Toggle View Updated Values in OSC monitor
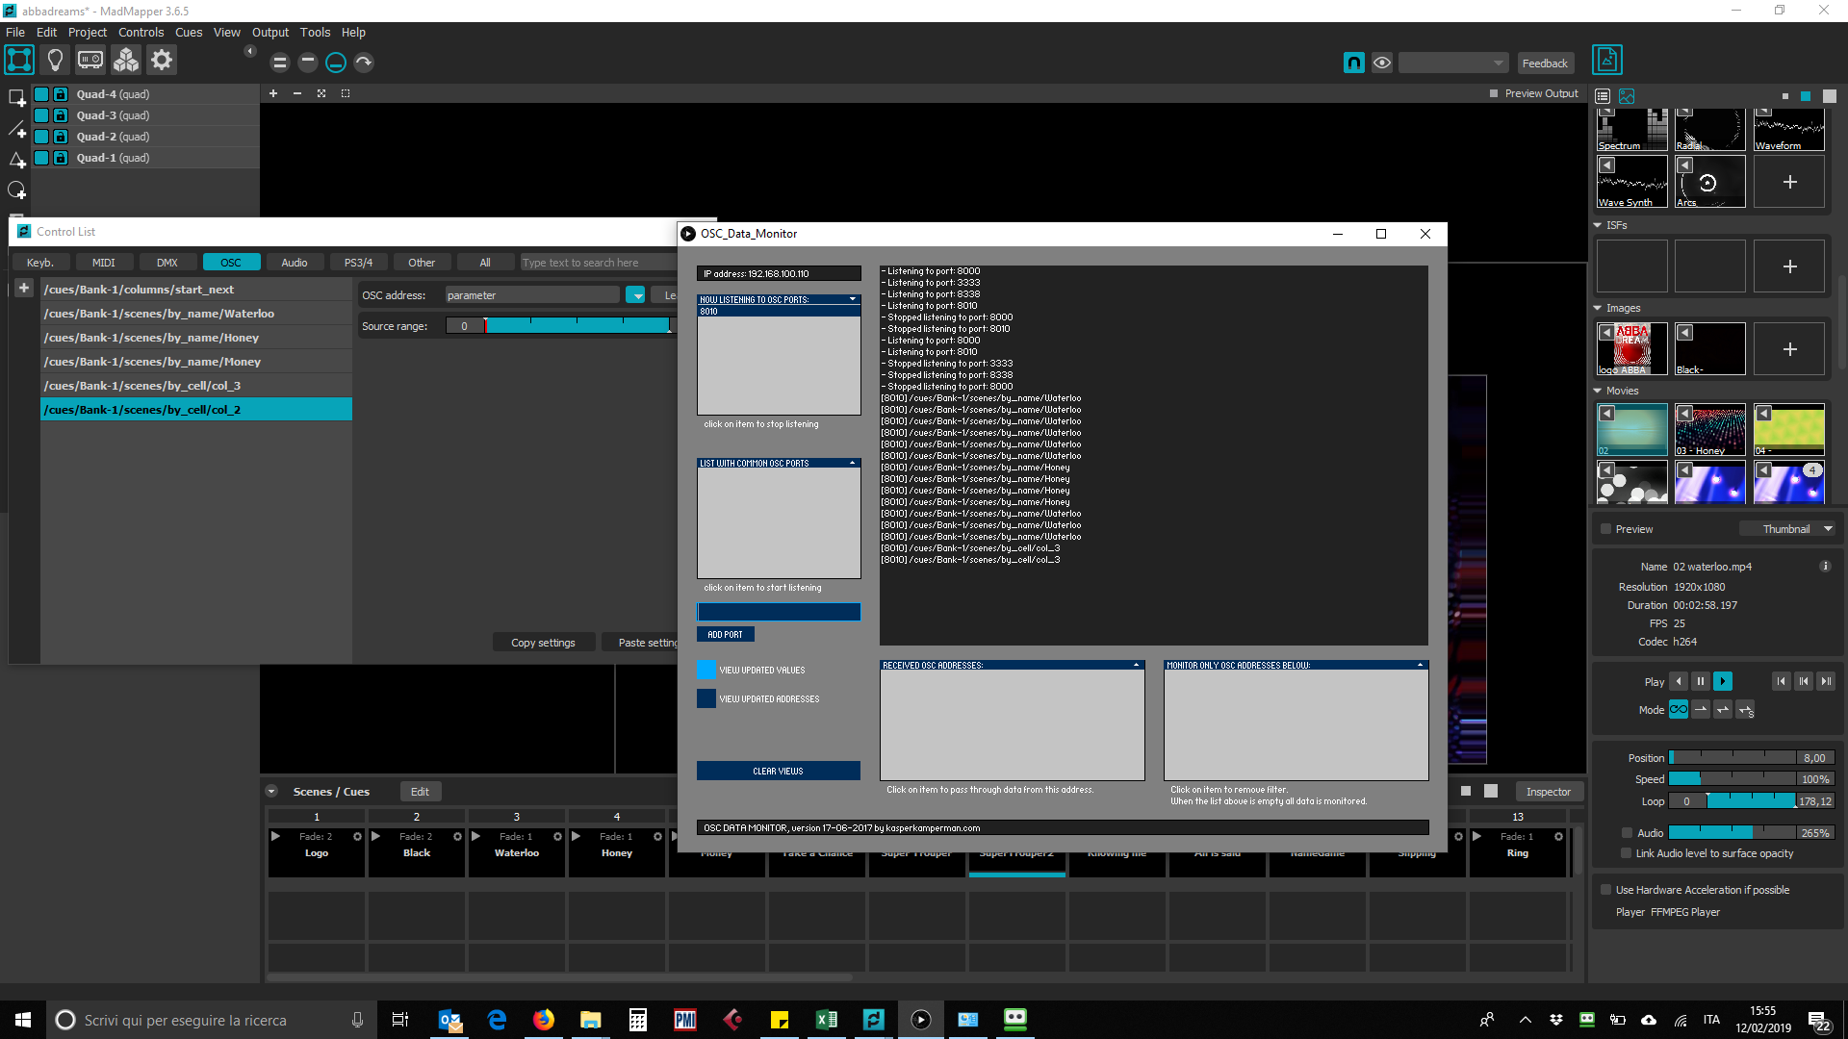 (x=706, y=670)
